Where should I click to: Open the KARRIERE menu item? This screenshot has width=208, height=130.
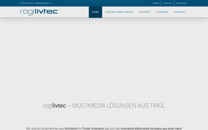[x=162, y=12]
